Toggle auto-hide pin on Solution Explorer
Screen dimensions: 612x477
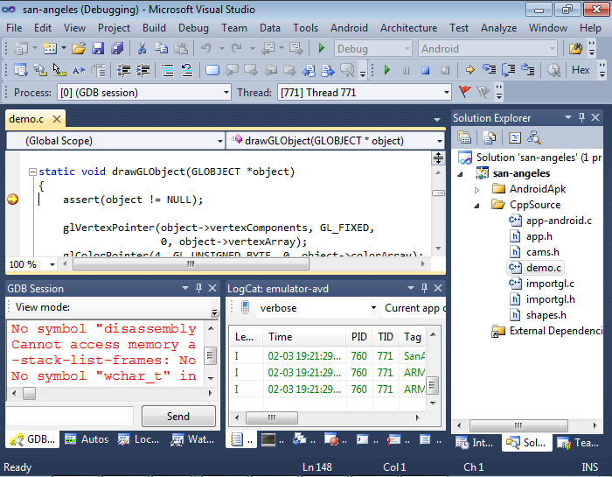581,117
